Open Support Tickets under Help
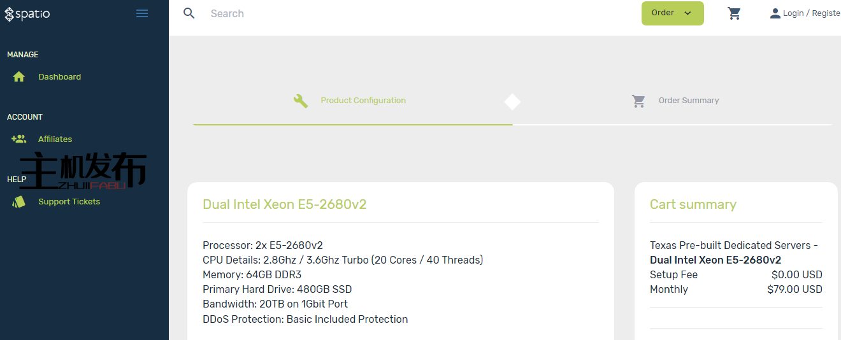 point(69,202)
